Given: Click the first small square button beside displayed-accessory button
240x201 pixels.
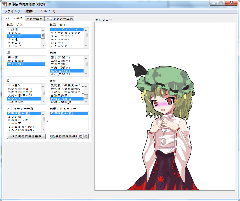Looking at the screenshot, I should pyautogui.click(x=80, y=136).
